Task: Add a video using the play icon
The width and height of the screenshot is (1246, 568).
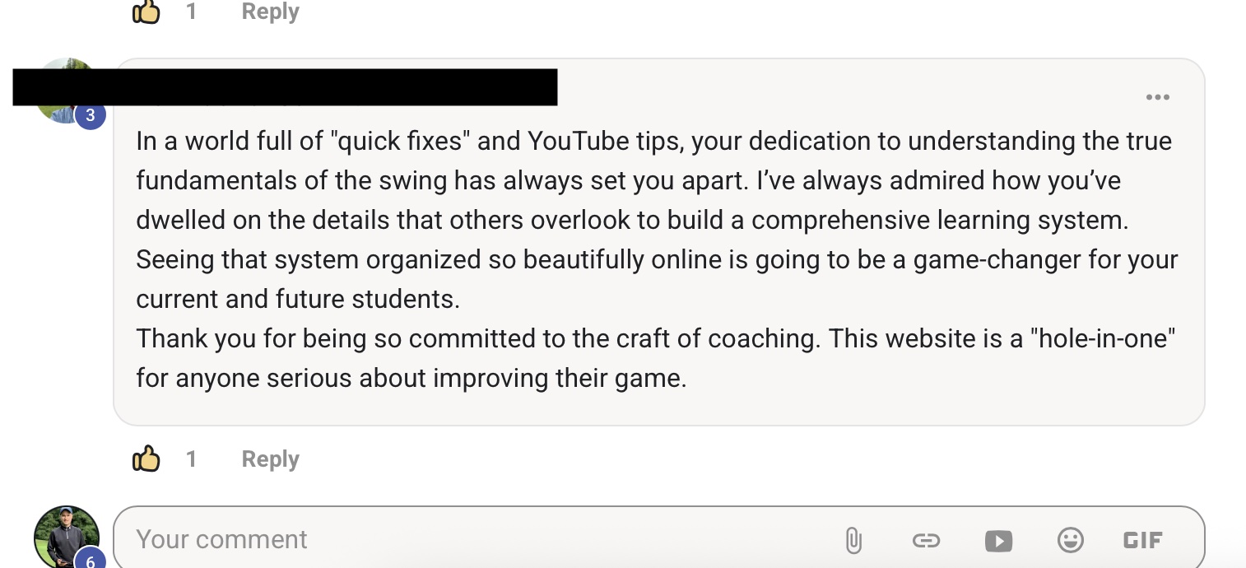Action: coord(998,540)
